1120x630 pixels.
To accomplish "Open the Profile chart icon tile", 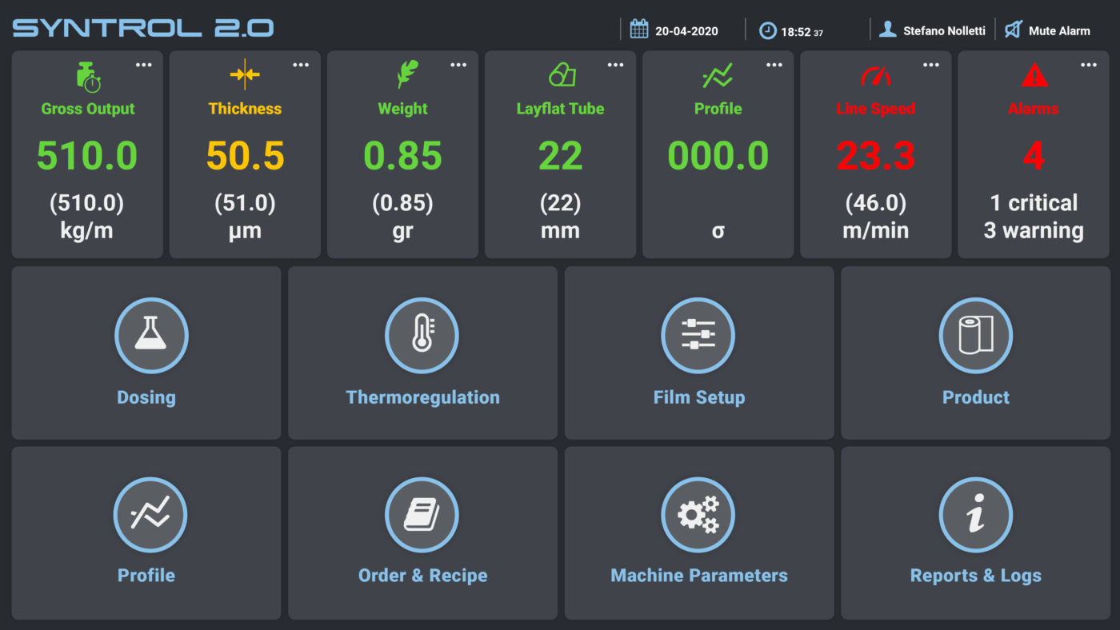I will (x=150, y=515).
